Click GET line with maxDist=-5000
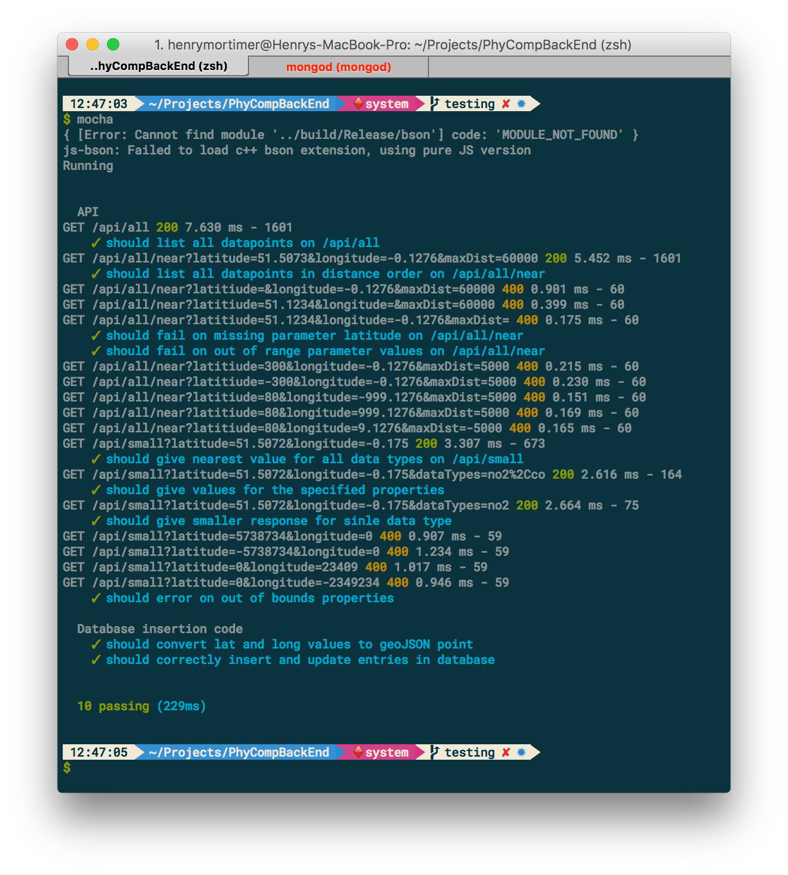The width and height of the screenshot is (788, 875). click(347, 428)
